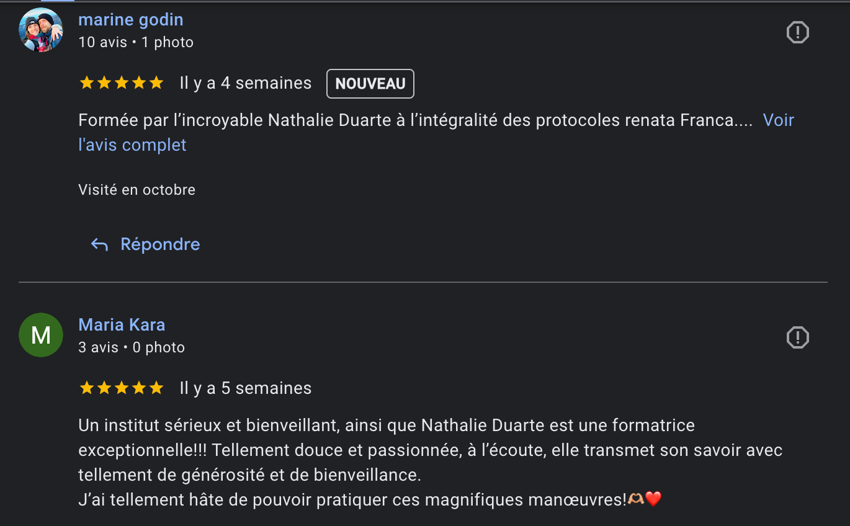Click the review text starting "Formée par l'incroyable"
Screen dimensions: 850x526
click(x=416, y=120)
